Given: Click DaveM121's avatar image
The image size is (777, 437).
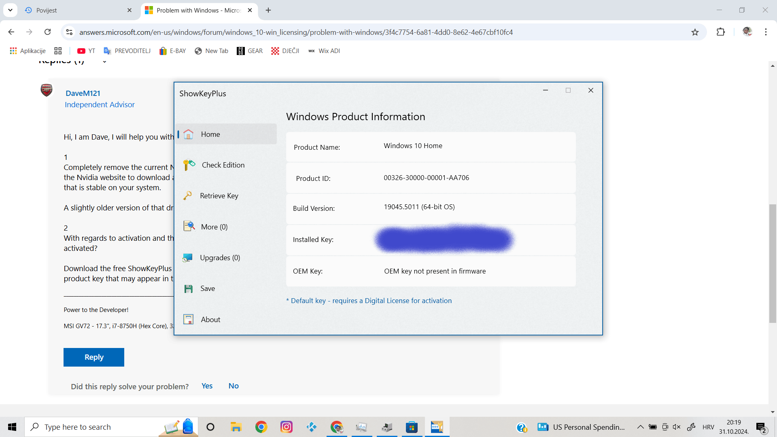Looking at the screenshot, I should pyautogui.click(x=47, y=90).
